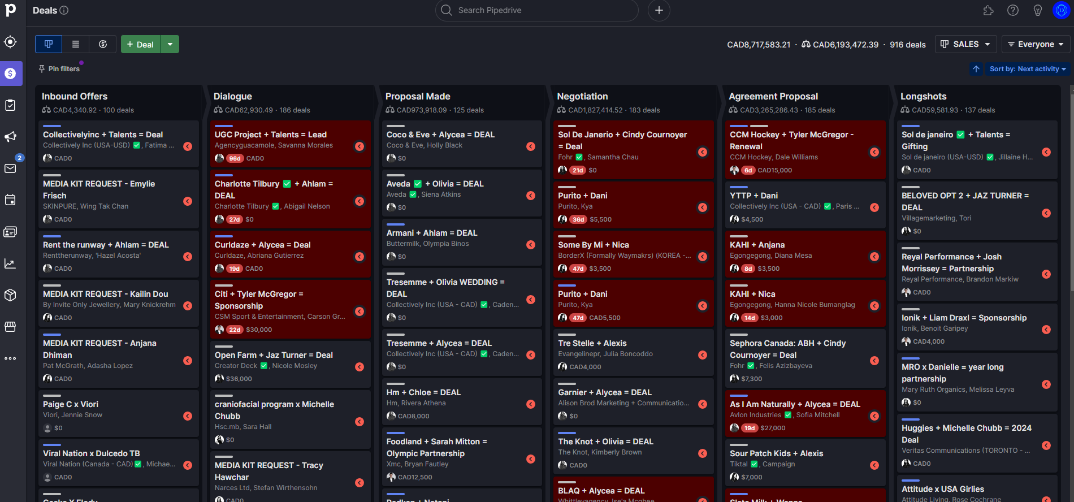
Task: Open the Sales Assistant lightbulb icon
Action: click(x=1038, y=10)
